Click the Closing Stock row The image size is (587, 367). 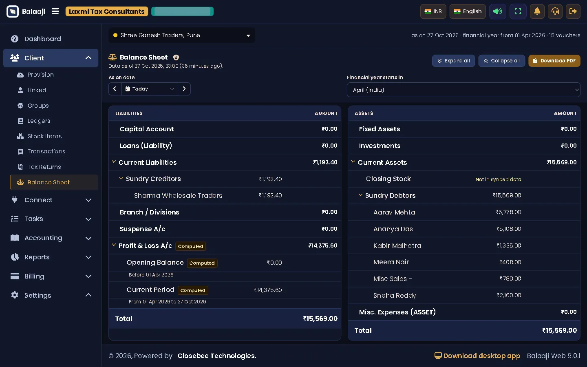[464, 179]
